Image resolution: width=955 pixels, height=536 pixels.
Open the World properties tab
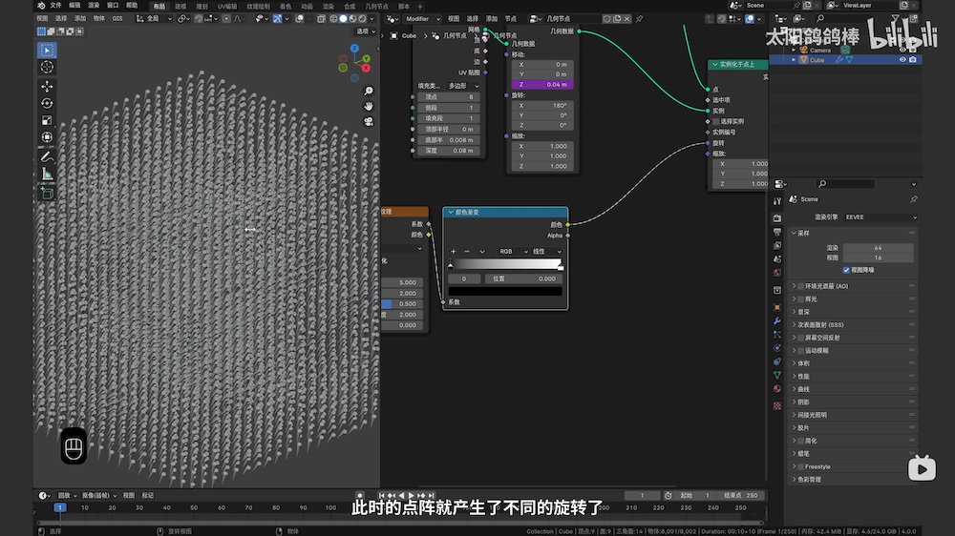pos(777,273)
